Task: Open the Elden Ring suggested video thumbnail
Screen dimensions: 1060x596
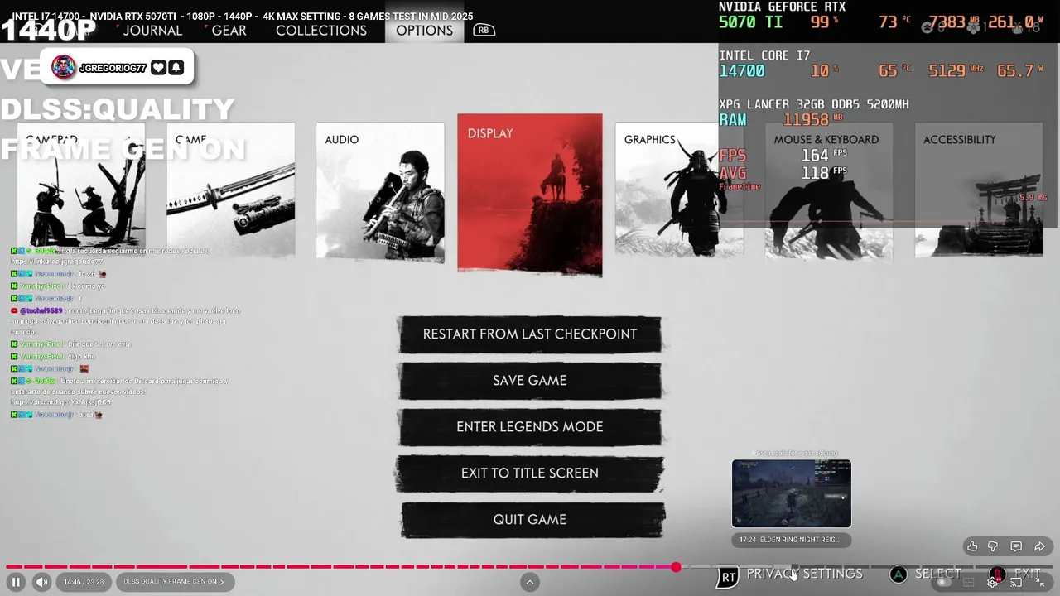Action: [x=791, y=494]
